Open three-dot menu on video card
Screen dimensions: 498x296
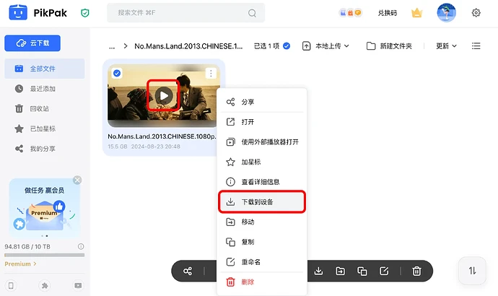(x=211, y=74)
